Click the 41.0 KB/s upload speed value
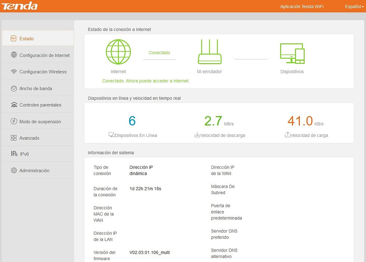 pos(305,121)
